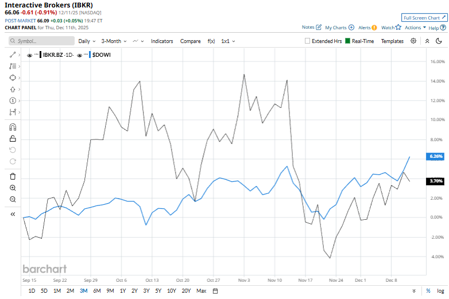
Task: Hide the $DOWI series eye icon
Action: point(80,55)
